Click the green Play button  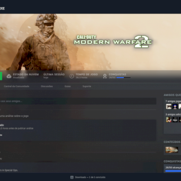click(x=1, y=76)
